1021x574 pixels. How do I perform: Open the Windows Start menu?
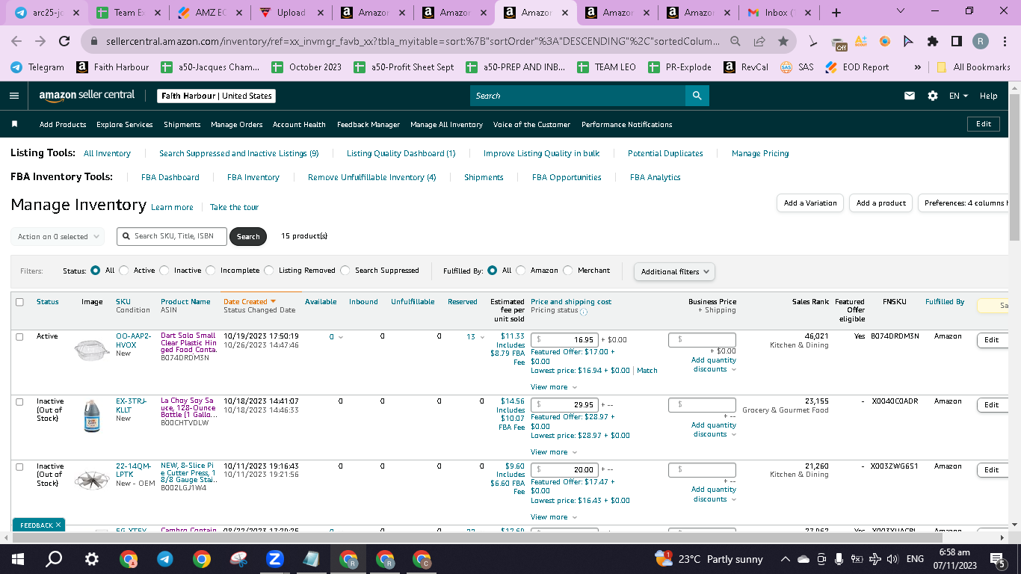pos(17,558)
